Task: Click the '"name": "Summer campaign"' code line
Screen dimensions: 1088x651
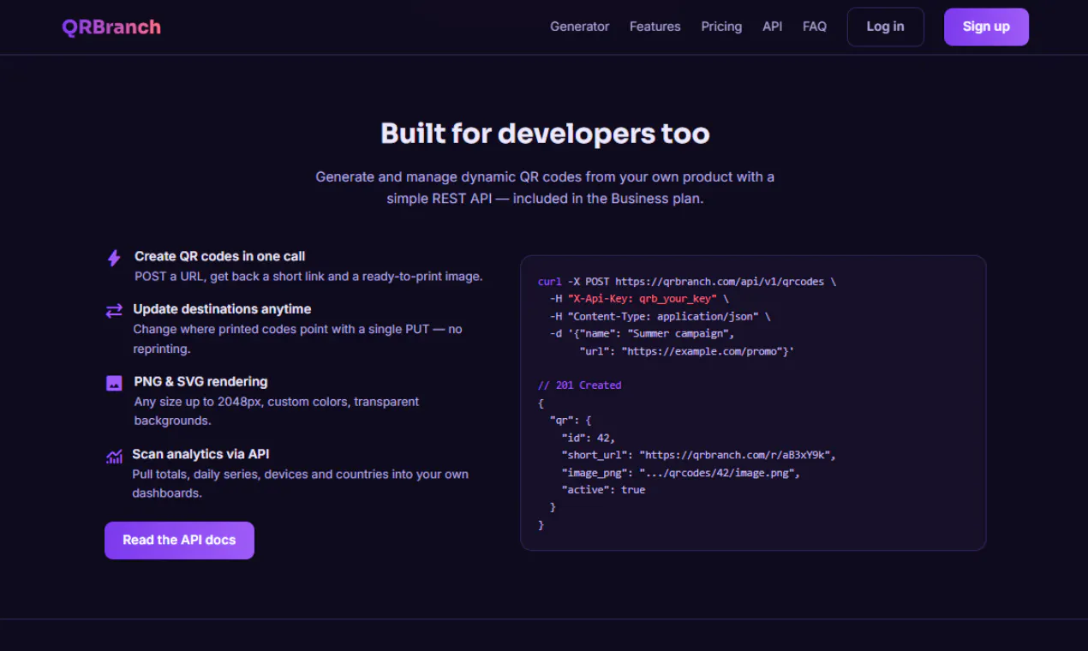Action: pyautogui.click(x=642, y=333)
